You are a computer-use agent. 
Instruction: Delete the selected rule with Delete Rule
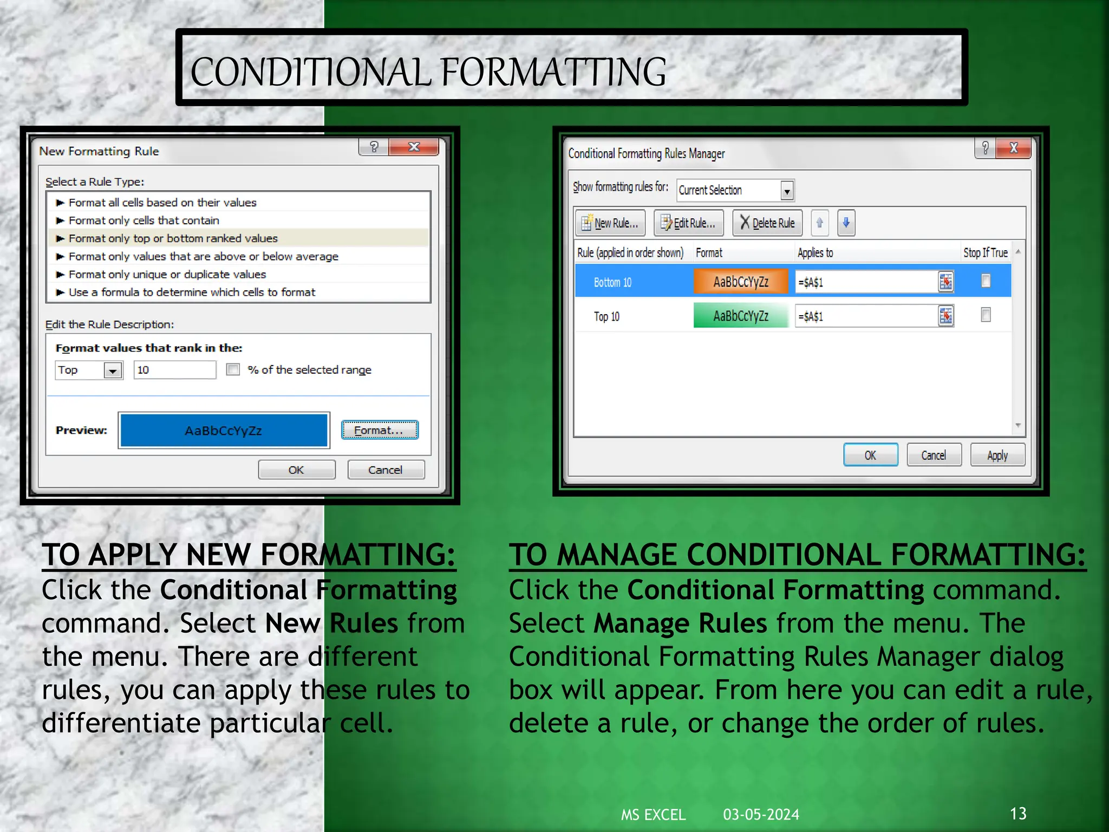click(x=767, y=223)
